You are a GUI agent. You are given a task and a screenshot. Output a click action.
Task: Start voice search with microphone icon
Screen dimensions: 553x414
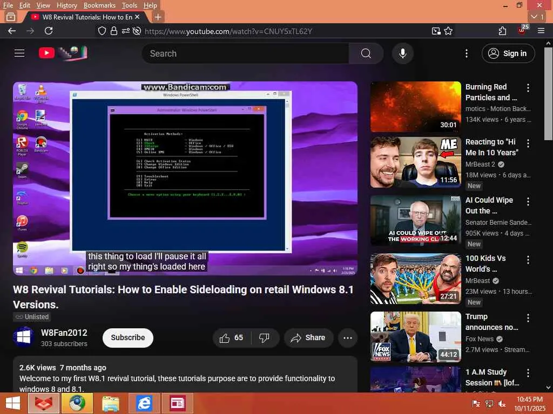click(402, 53)
